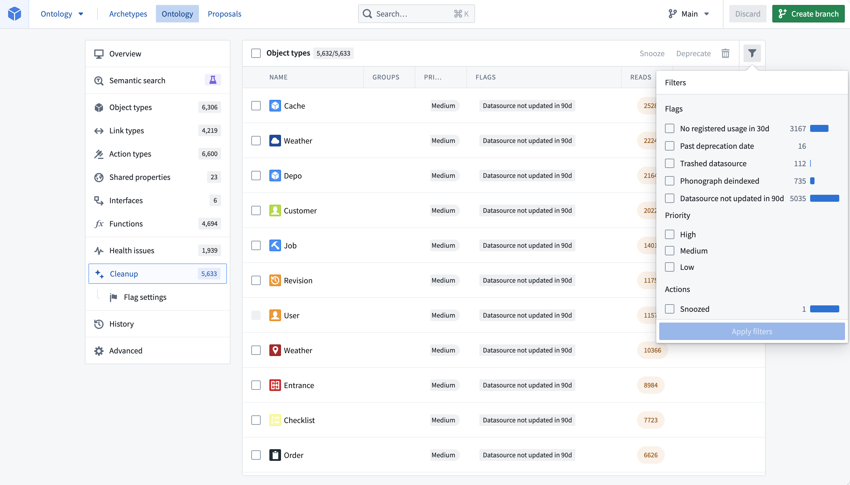The image size is (850, 485).
Task: Click the Discard button
Action: click(748, 14)
